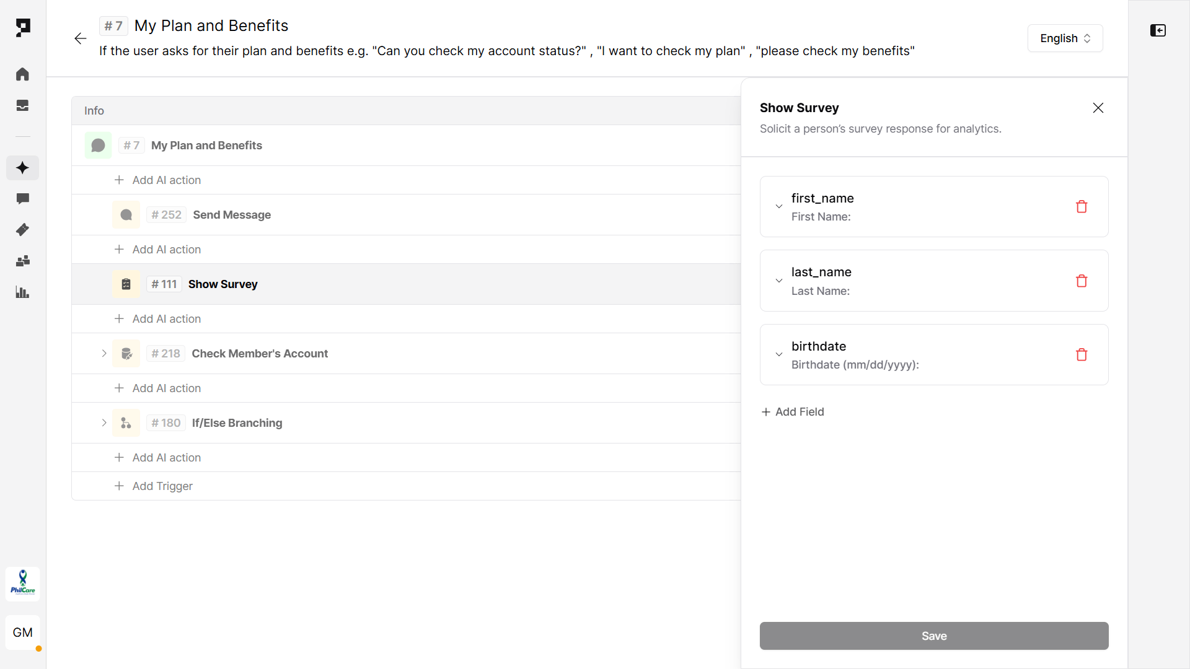Click the trash icon for last_name
The width and height of the screenshot is (1190, 669).
pyautogui.click(x=1082, y=281)
